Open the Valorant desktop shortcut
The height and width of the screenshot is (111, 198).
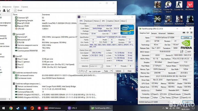(x=190, y=6)
